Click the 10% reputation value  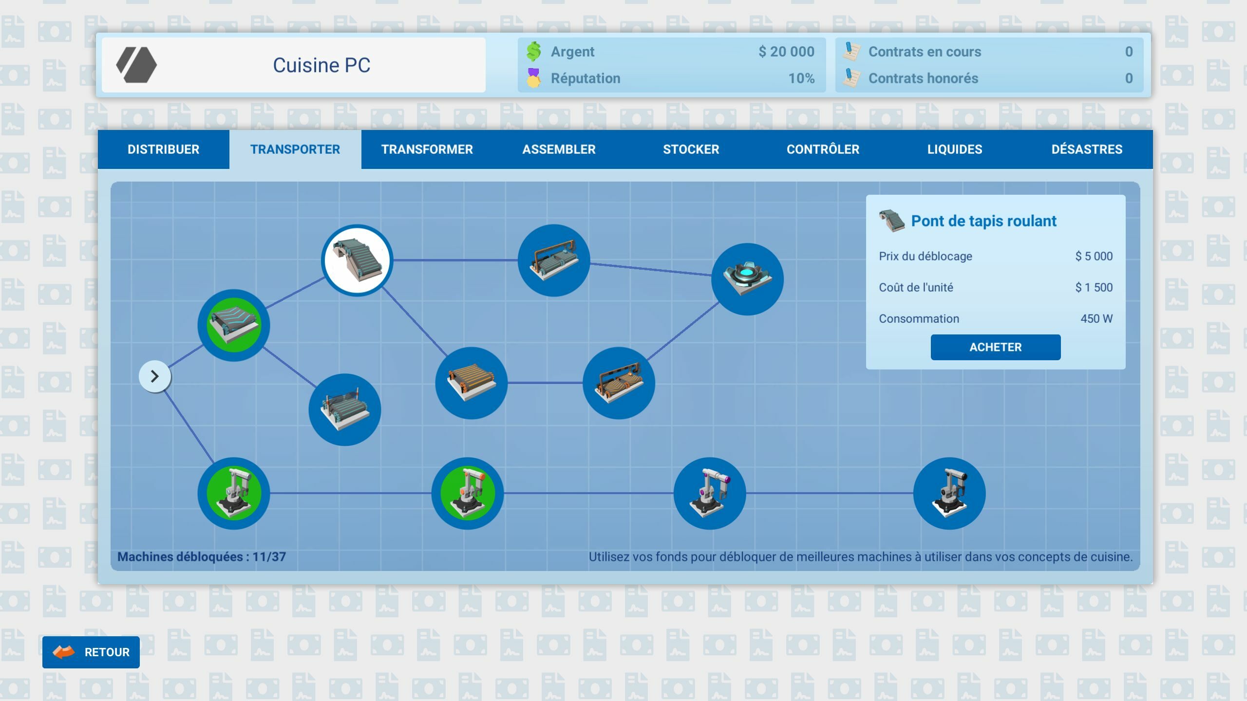coord(801,78)
